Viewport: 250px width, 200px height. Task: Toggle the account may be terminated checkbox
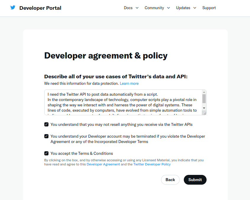46,136
